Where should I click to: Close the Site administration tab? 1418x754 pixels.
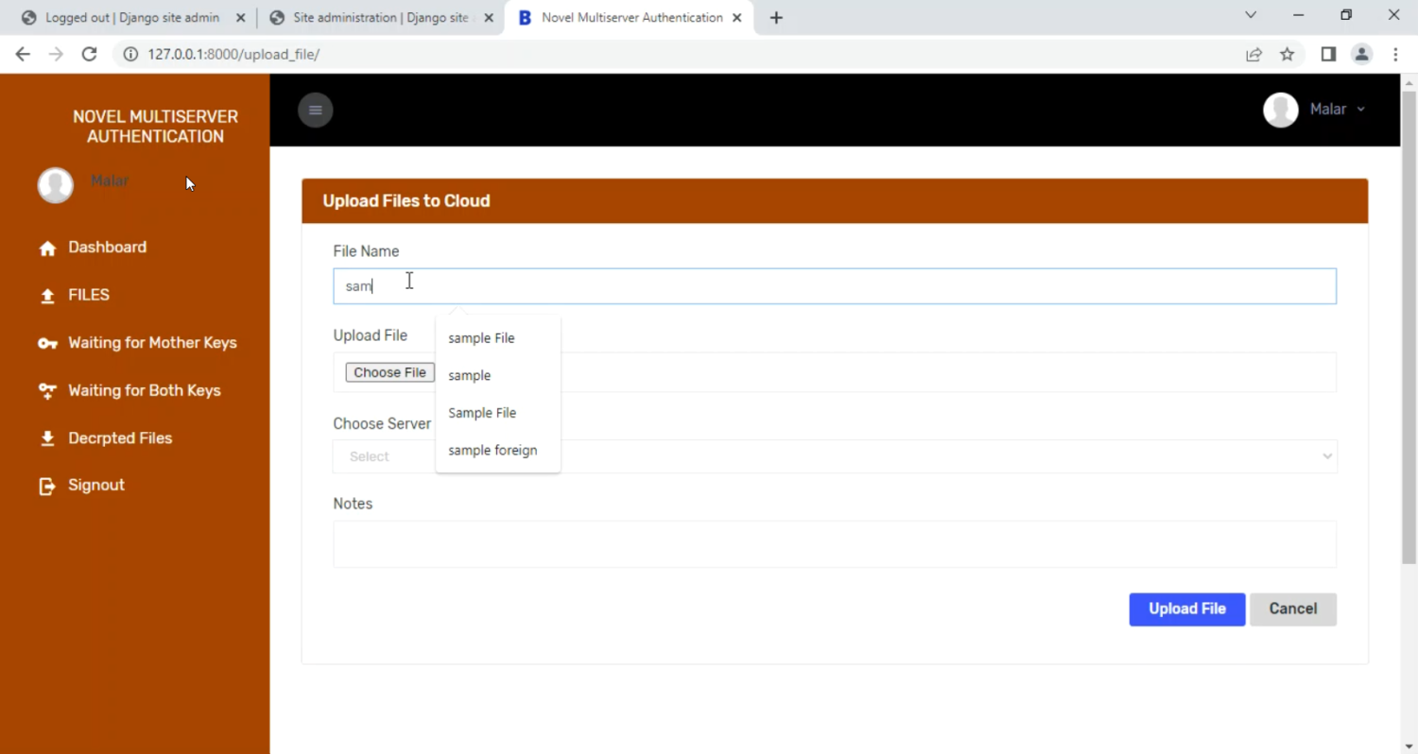[x=489, y=18]
